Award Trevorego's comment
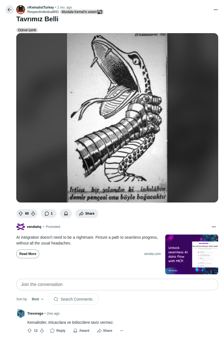224x342 pixels. [81, 331]
